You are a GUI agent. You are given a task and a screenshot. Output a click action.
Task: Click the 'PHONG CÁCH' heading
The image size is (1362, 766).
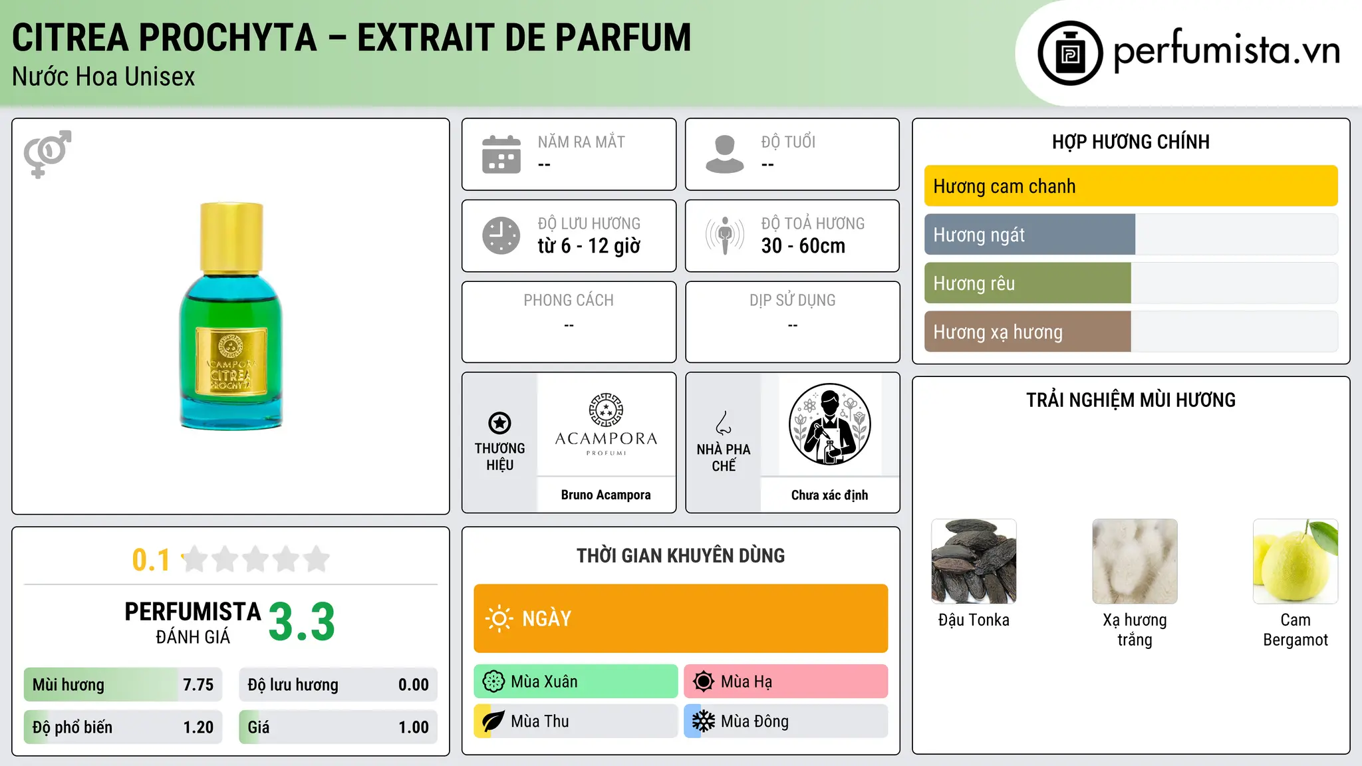tap(569, 301)
